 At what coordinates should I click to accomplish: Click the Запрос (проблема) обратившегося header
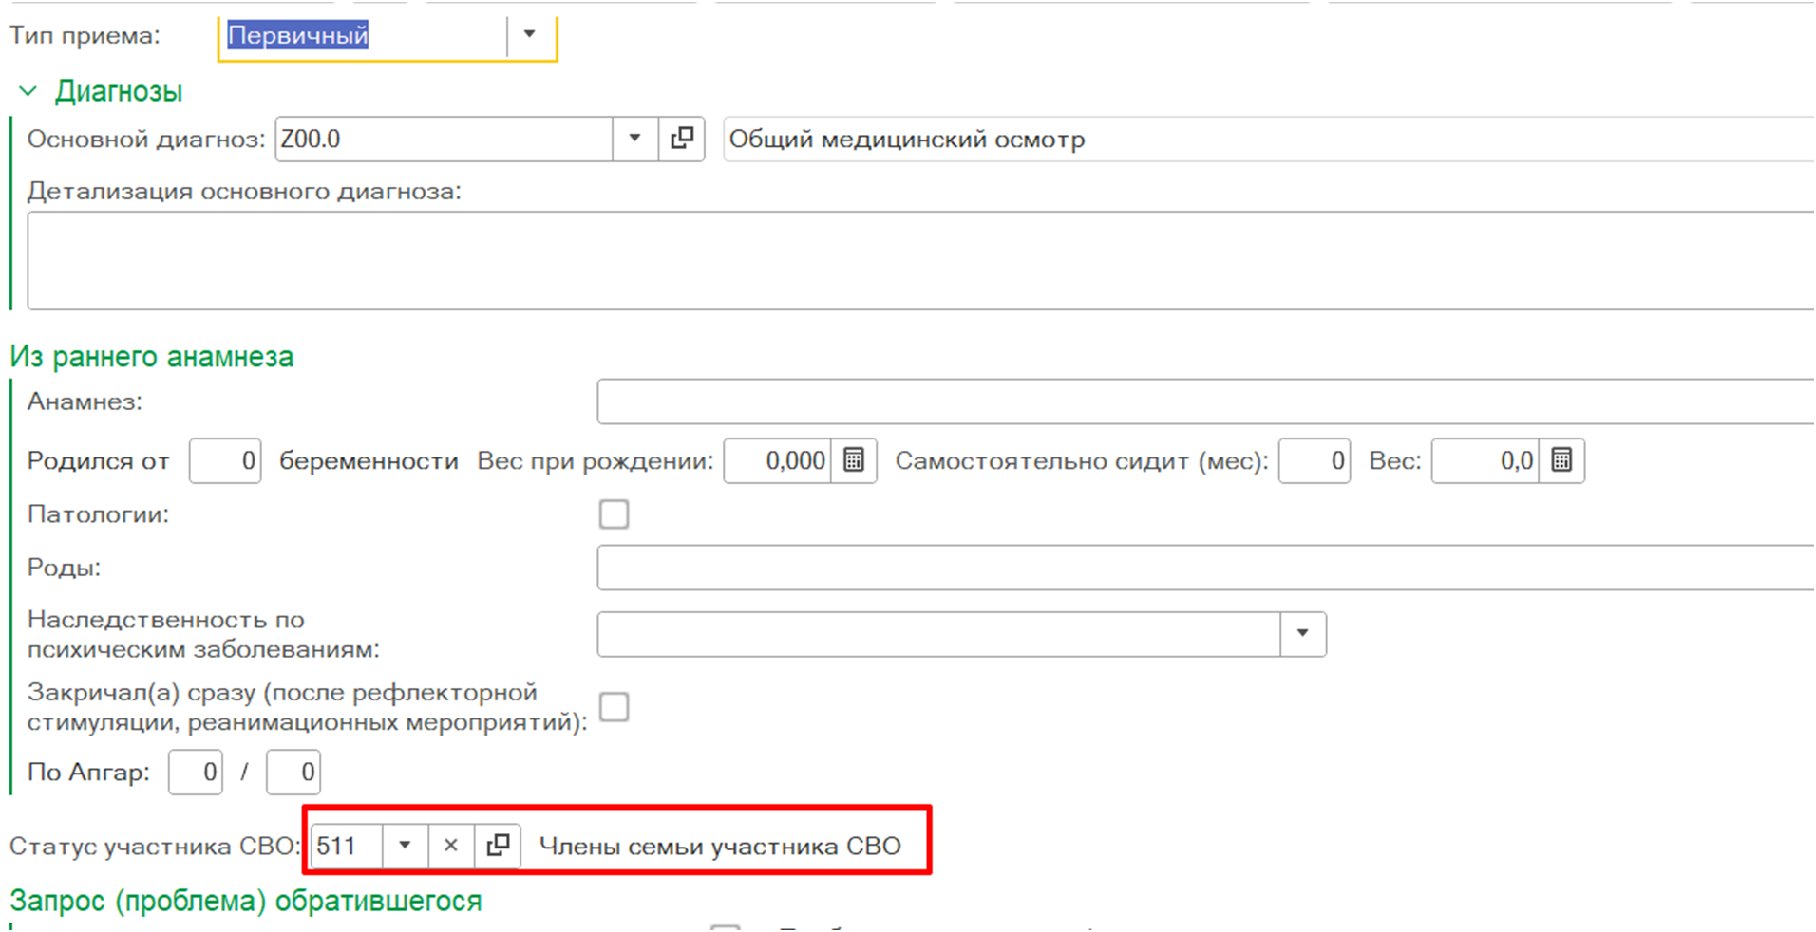[246, 901]
